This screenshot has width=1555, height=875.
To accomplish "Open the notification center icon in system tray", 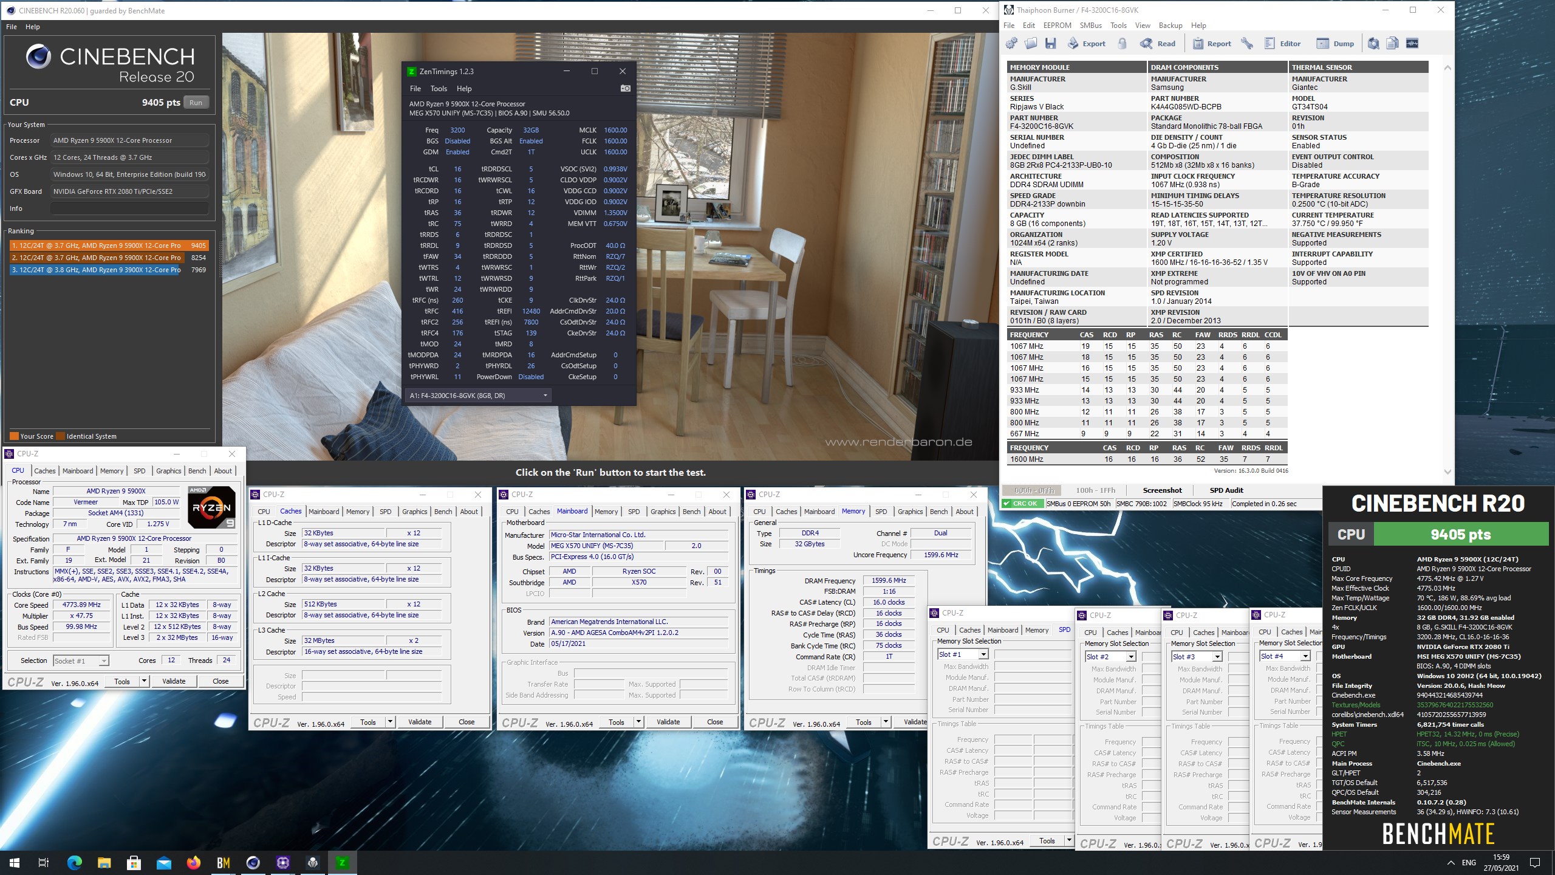I will point(1535,862).
